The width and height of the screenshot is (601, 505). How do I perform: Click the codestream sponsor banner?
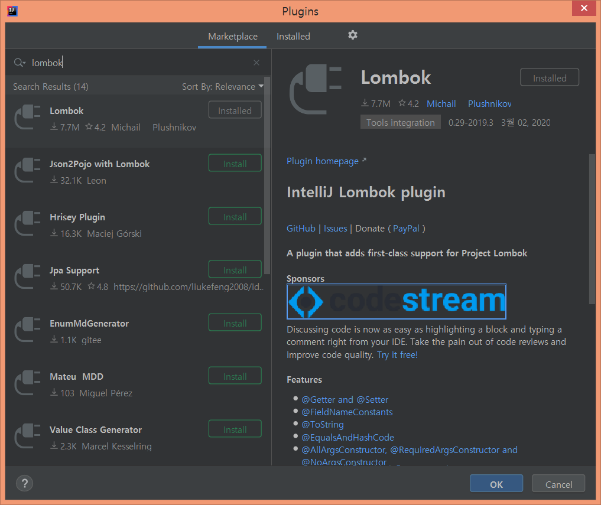397,302
